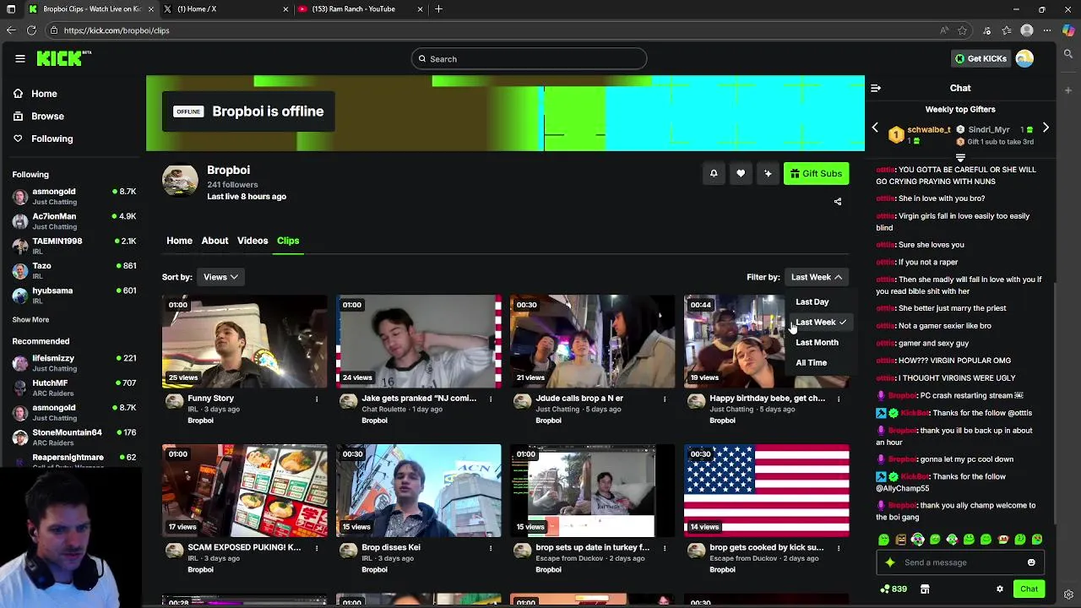Collapse the weekly top gifters section
Image resolution: width=1081 pixels, height=608 pixels.
click(960, 157)
